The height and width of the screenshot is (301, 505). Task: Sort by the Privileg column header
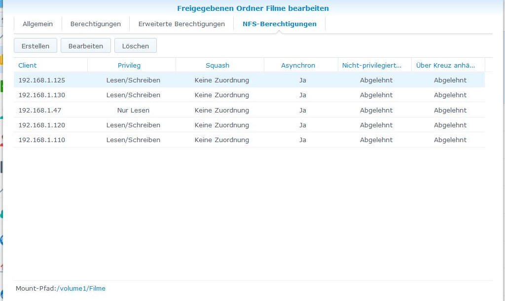129,65
